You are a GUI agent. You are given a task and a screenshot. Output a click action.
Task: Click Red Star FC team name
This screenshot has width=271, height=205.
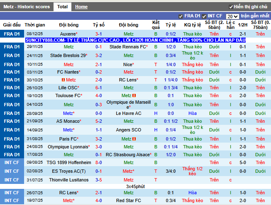click(129, 200)
